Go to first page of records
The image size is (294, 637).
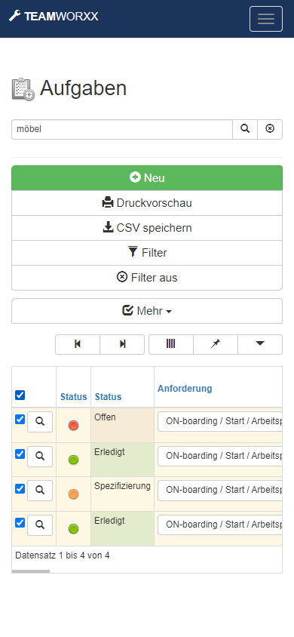pyautogui.click(x=78, y=344)
